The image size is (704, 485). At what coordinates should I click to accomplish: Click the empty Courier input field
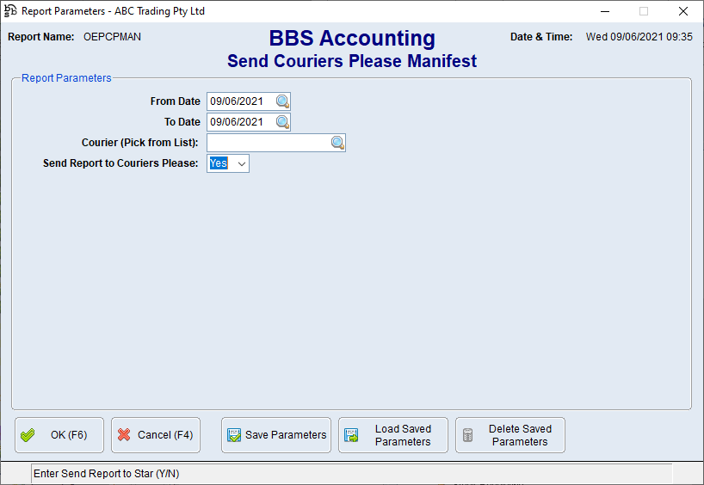pyautogui.click(x=268, y=143)
